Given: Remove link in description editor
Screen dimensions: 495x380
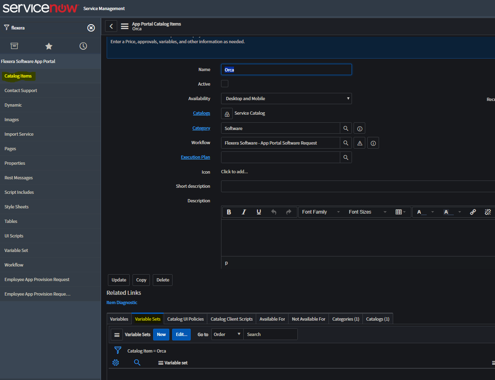Looking at the screenshot, I should click(x=488, y=212).
